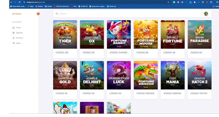Select the Dragon Tiger Luck game thumbnail
Viewport: 219px width, 117px height.
coord(119,75)
